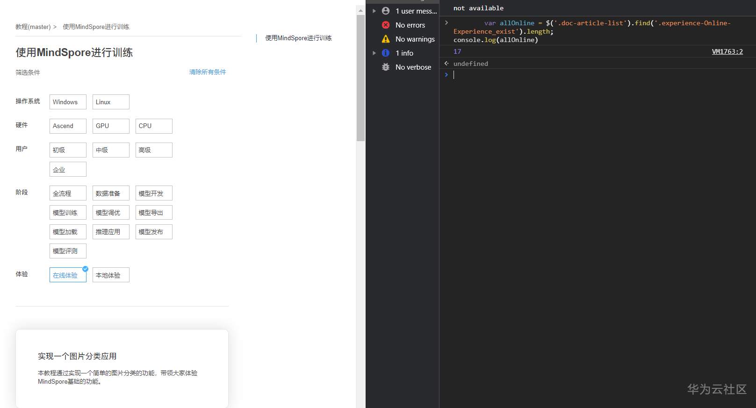Click the user messages icon in console sidebar

click(x=386, y=11)
